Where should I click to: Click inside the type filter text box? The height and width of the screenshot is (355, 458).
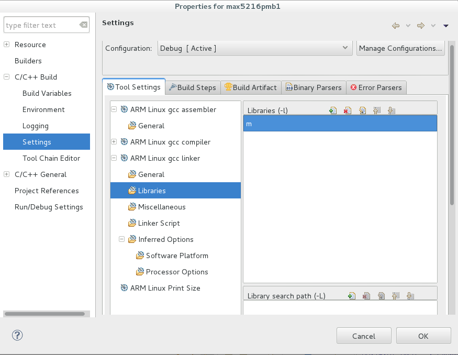pyautogui.click(x=42, y=25)
